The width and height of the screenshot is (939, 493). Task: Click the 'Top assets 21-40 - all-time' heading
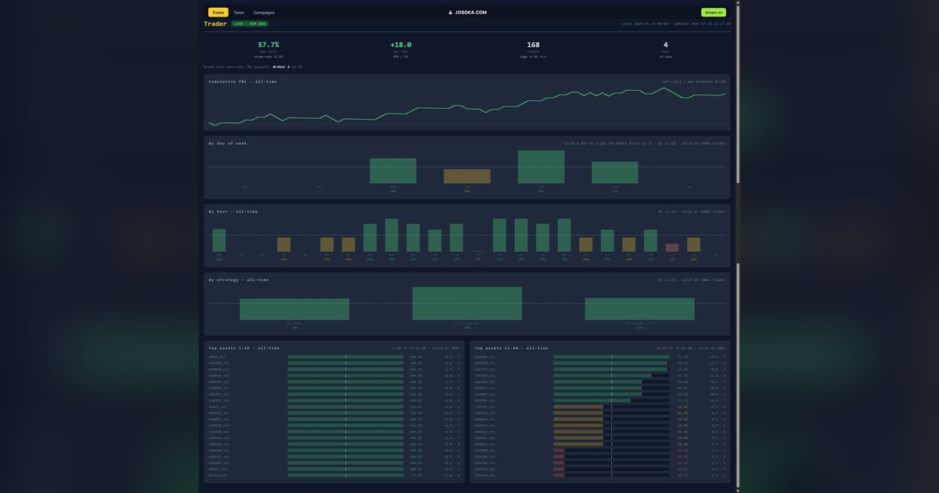coord(511,347)
